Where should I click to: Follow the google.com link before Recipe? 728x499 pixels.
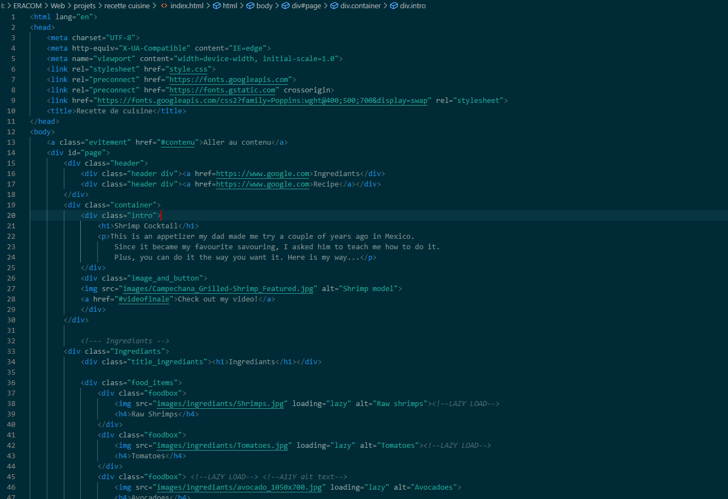click(x=263, y=184)
